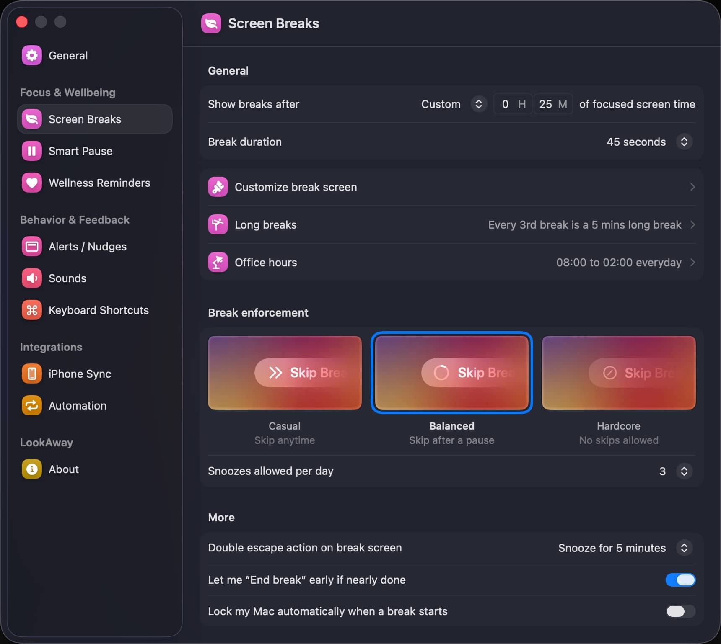Image resolution: width=721 pixels, height=644 pixels.
Task: Expand Customize break screen chevron
Action: point(692,187)
